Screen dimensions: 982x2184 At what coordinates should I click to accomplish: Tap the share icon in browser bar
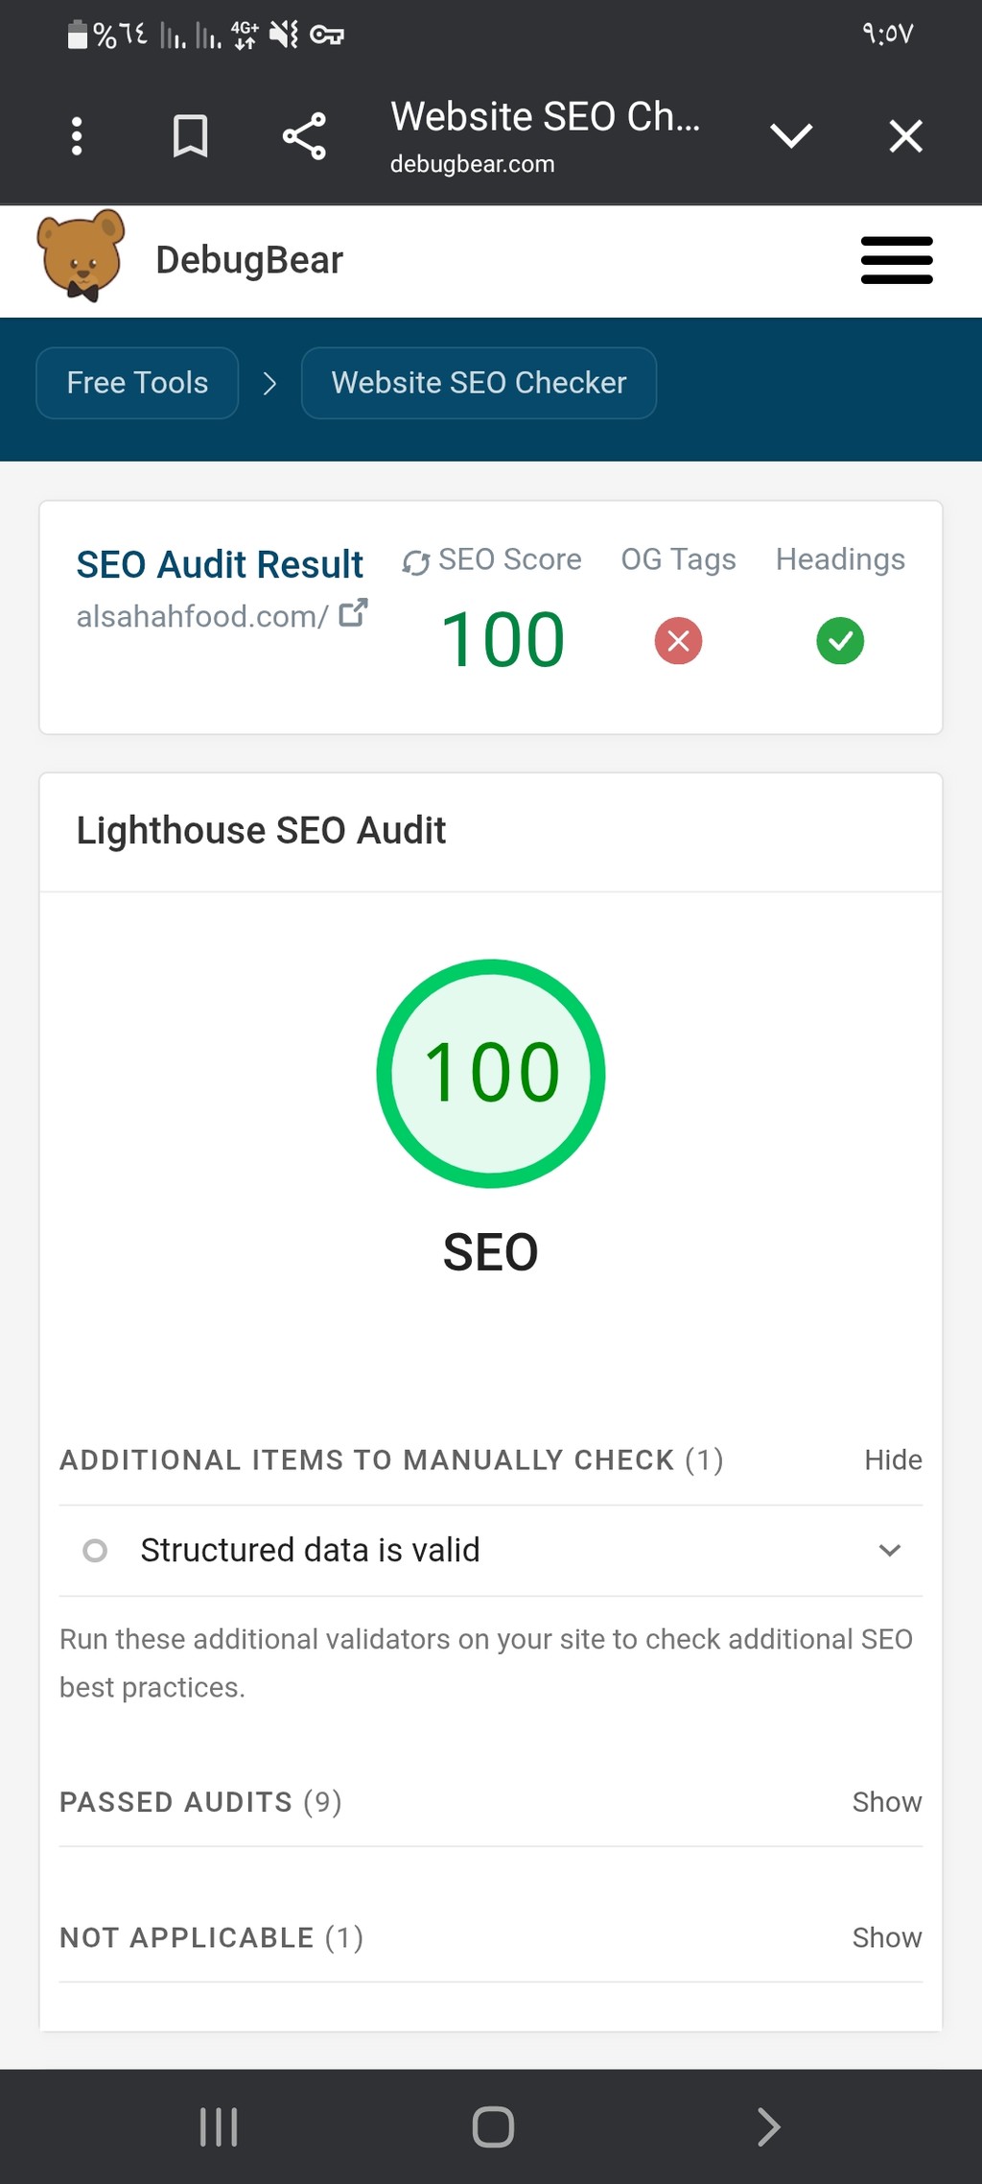coord(304,136)
